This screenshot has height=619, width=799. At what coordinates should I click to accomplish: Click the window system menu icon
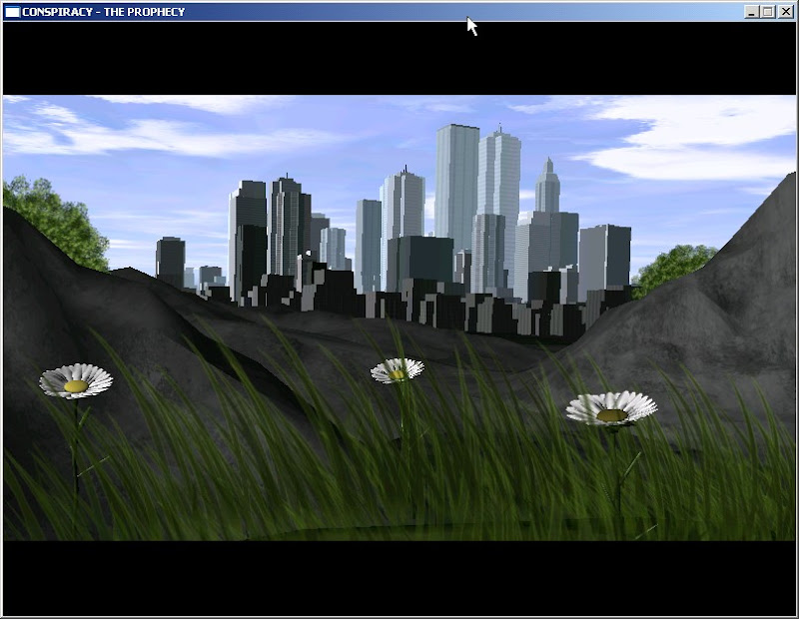tap(12, 12)
